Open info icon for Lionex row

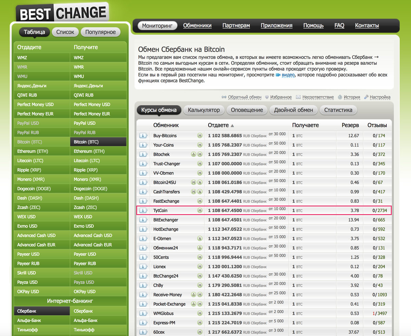click(x=143, y=267)
